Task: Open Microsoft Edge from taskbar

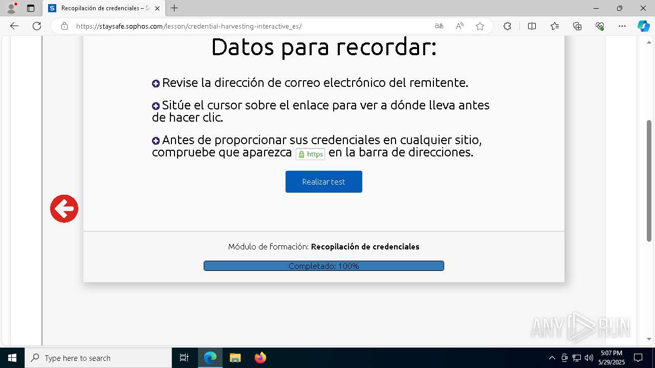Action: click(210, 358)
